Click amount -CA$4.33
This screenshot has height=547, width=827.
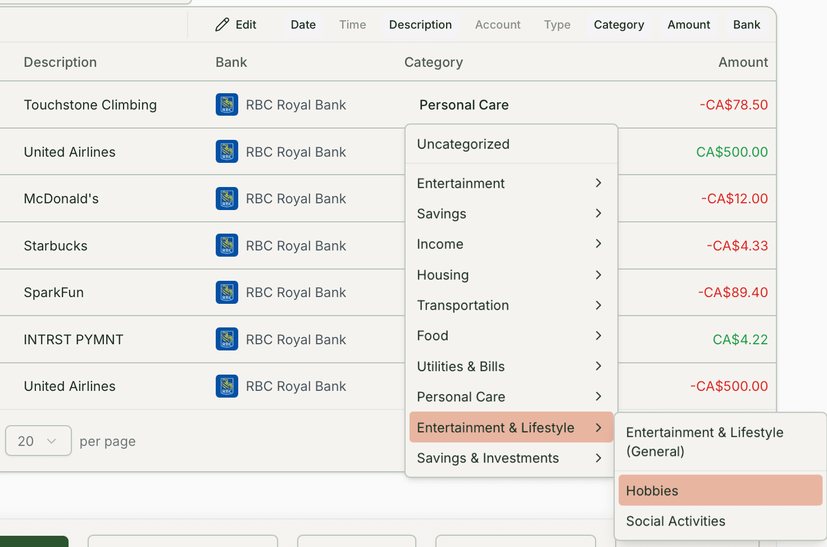[737, 246]
